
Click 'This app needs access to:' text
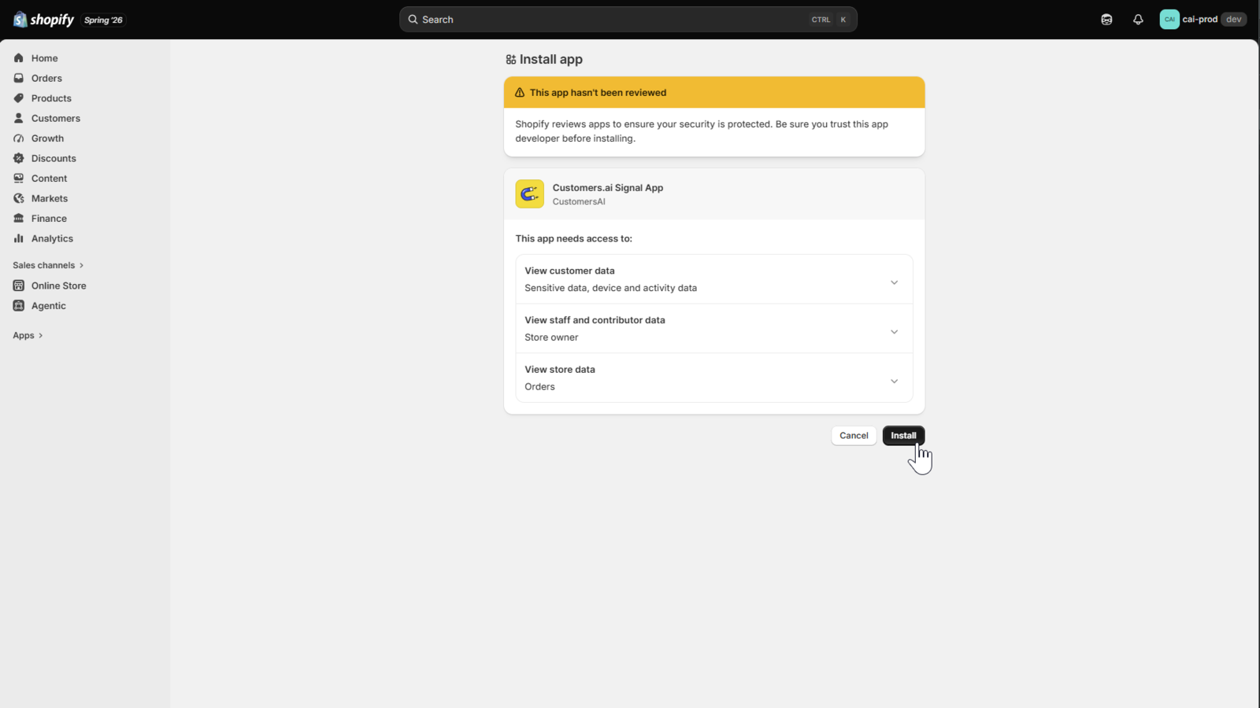tap(574, 238)
